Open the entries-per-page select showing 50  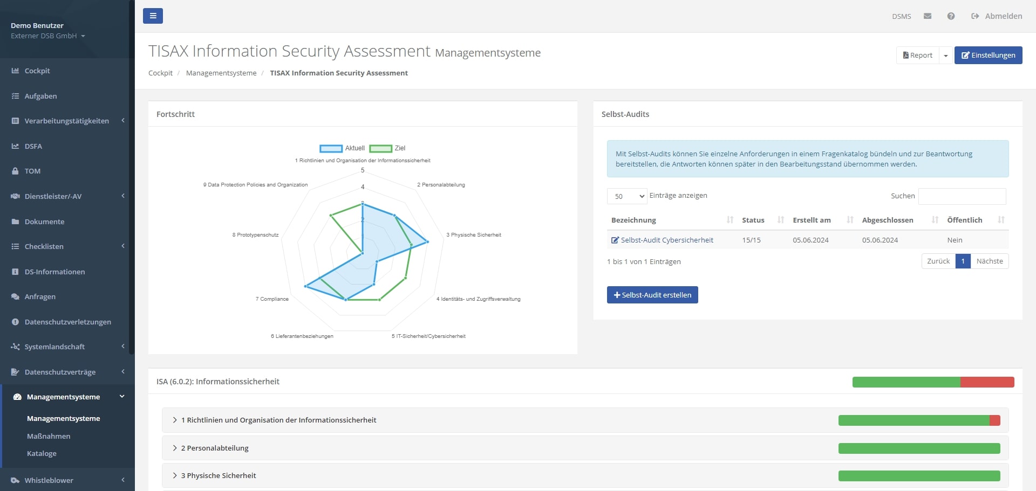point(627,196)
